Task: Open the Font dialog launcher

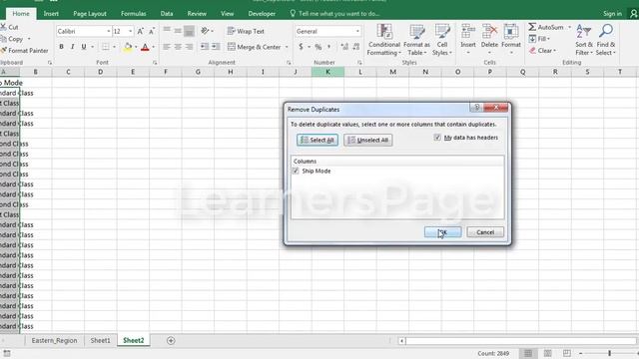Action: pyautogui.click(x=155, y=63)
